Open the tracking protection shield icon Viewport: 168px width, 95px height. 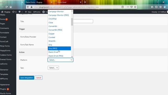[28, 7]
